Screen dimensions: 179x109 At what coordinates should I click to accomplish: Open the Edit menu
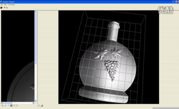[x=5, y=5]
